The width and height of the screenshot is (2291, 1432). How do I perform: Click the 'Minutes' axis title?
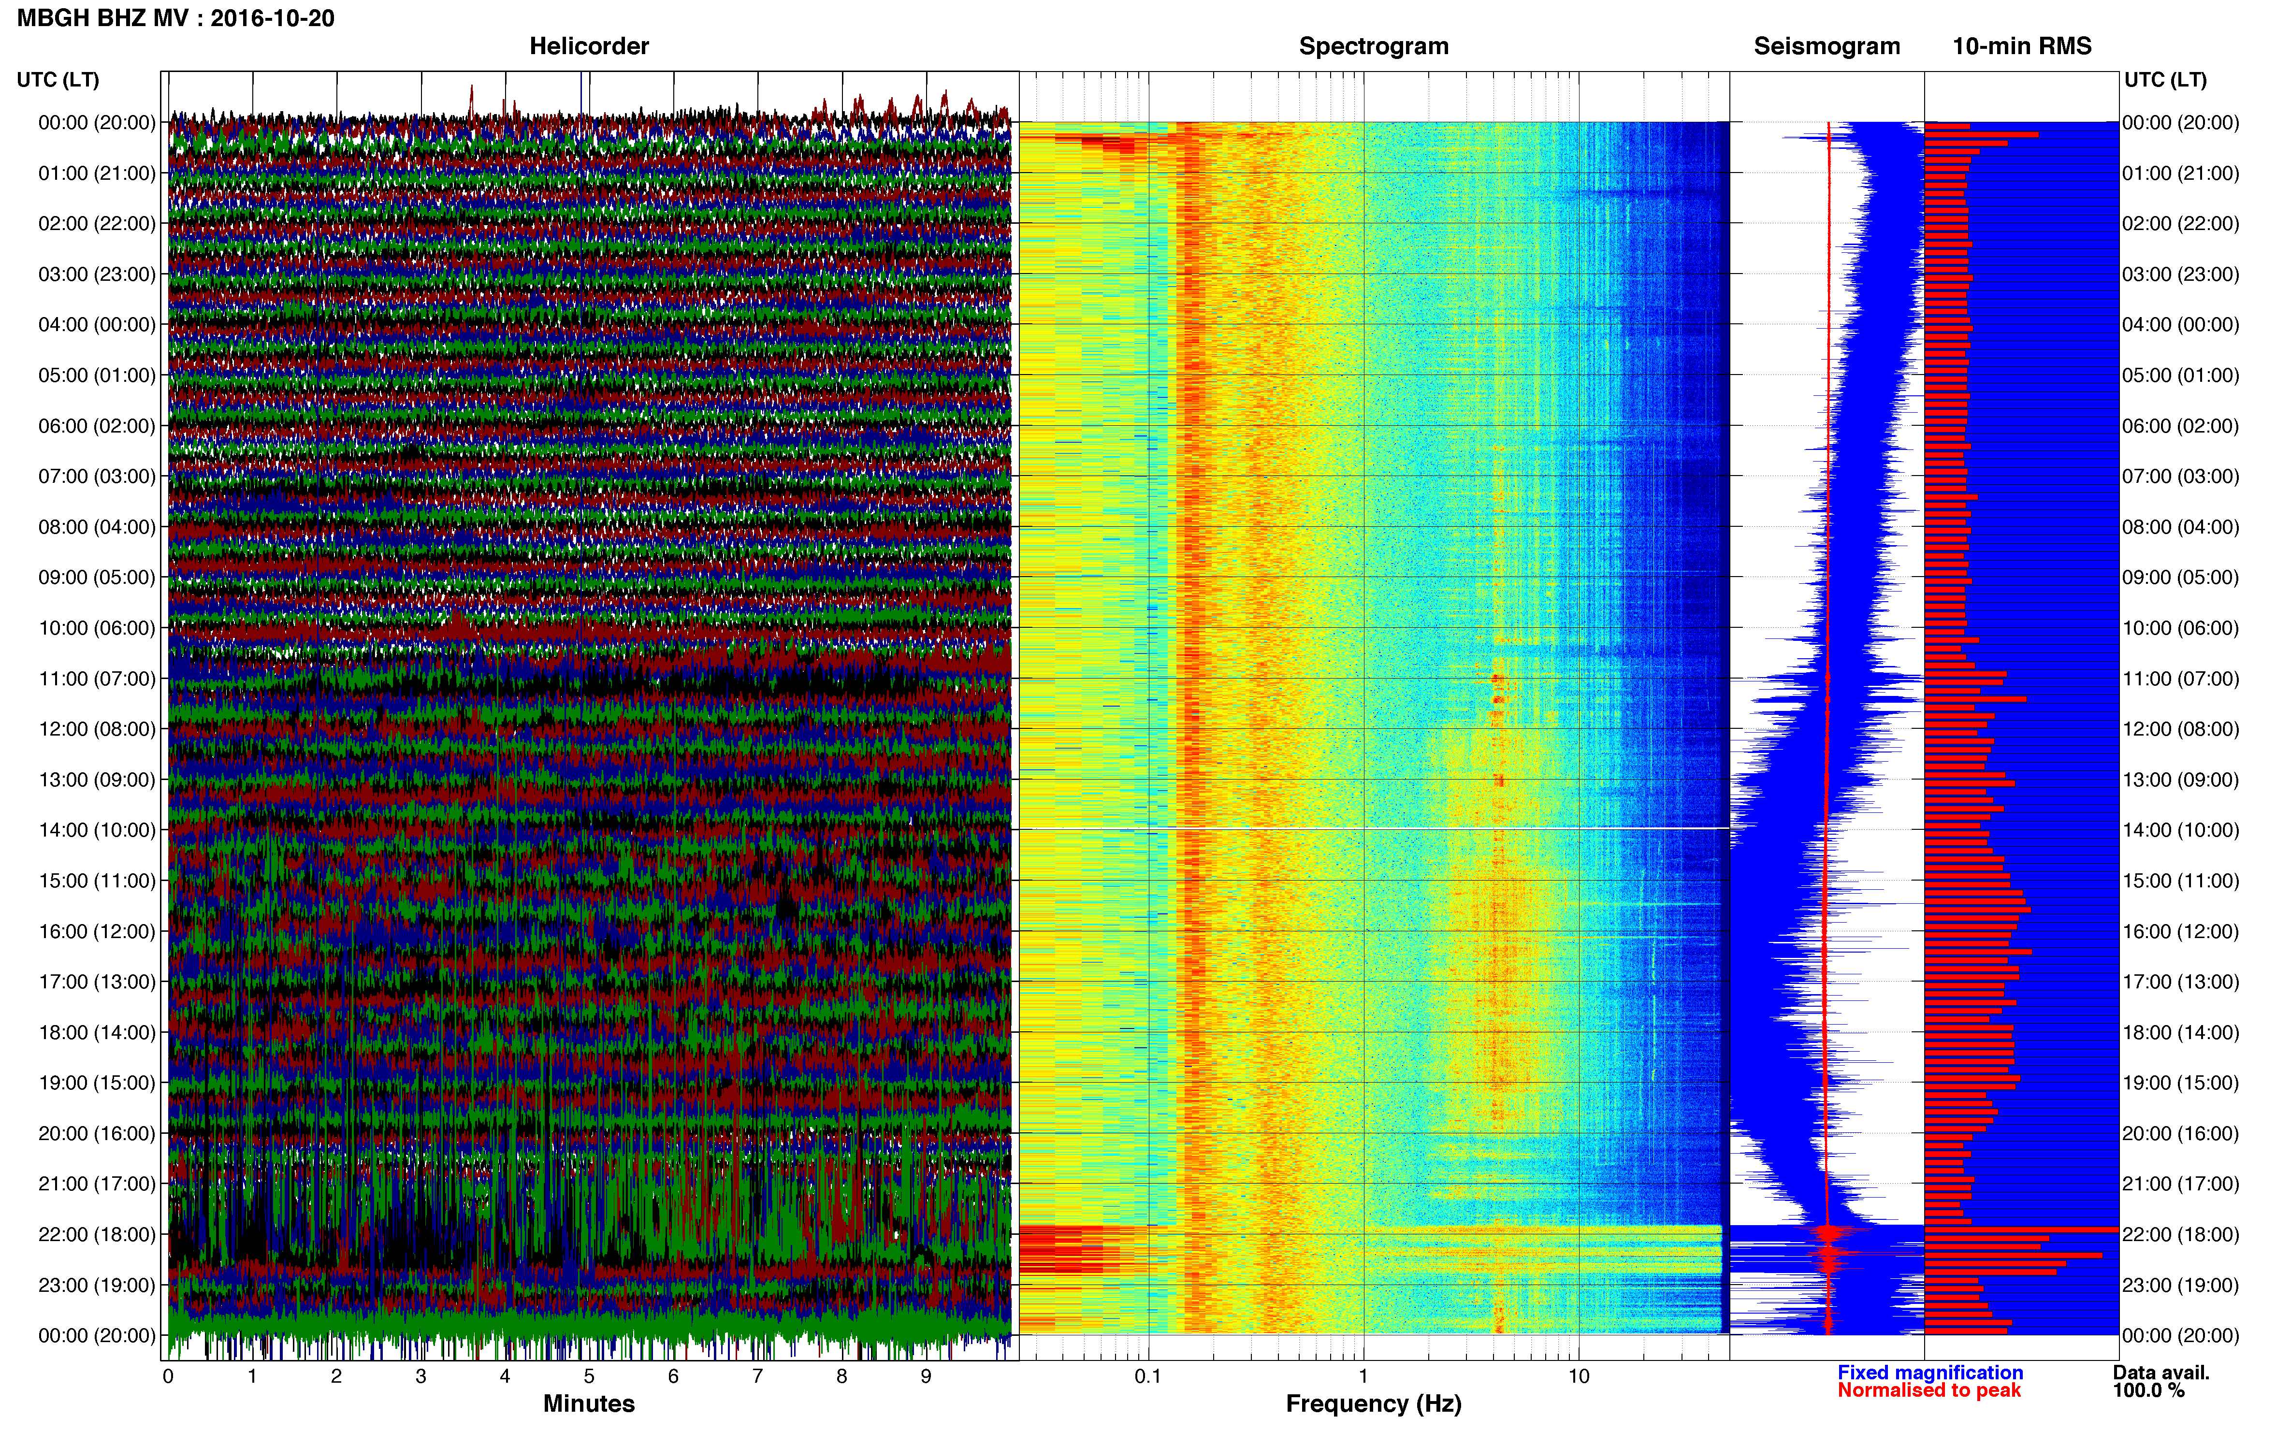tap(589, 1403)
